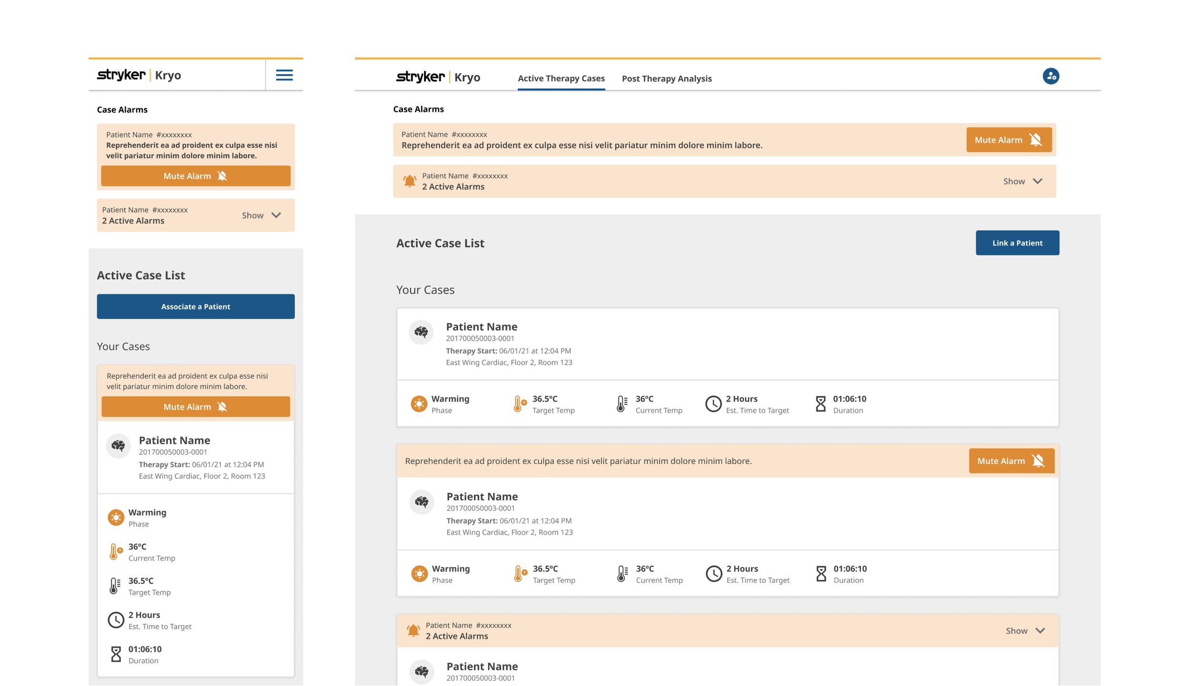Click the Stryker Kryo logo in the mobile header
The width and height of the screenshot is (1190, 686).
point(139,75)
